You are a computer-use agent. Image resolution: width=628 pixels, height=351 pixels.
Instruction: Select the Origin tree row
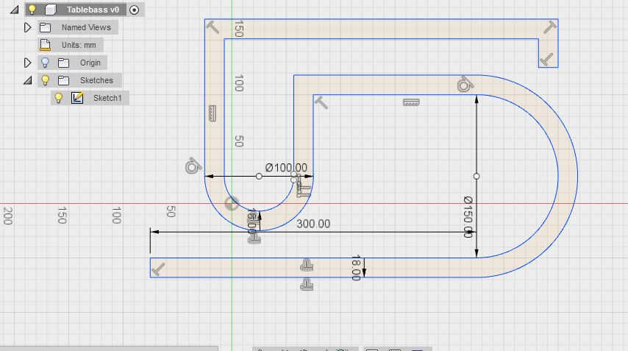pyautogui.click(x=72, y=63)
